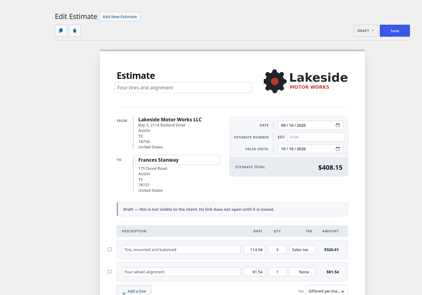Click the EST- number prefix

coord(281,137)
